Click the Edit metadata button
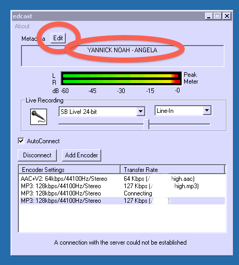Viewport: 239px width, 265px height. tap(58, 38)
